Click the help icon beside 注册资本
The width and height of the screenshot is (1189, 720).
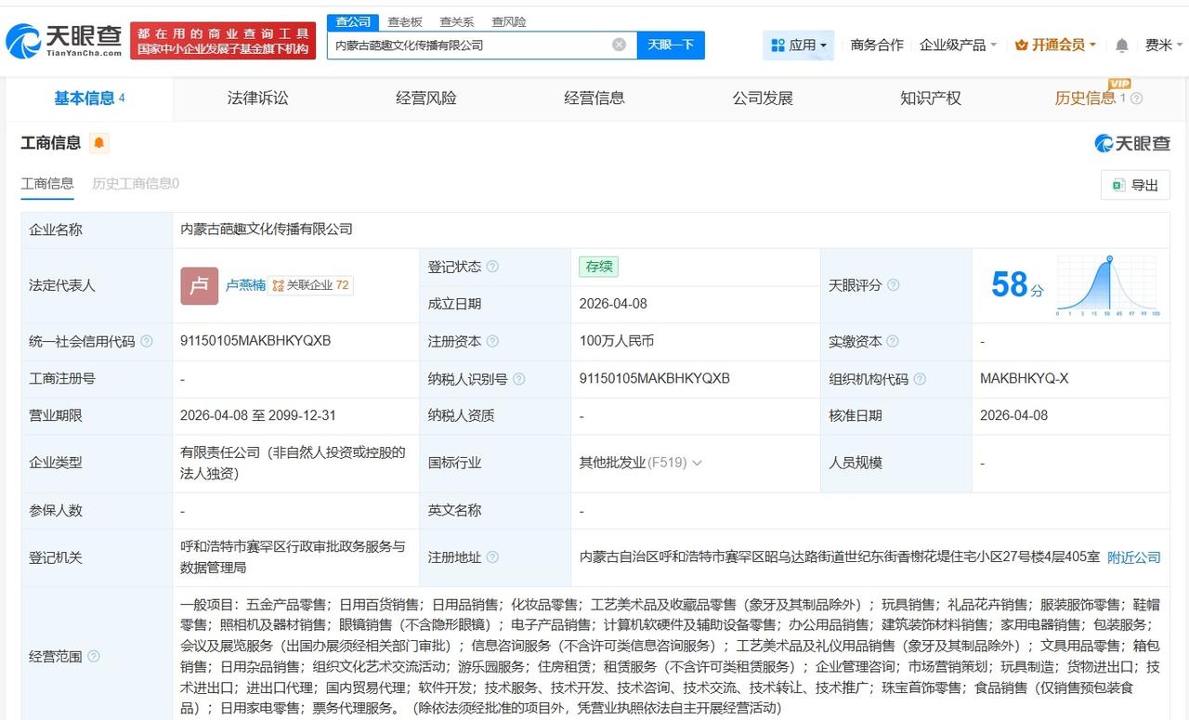[492, 341]
